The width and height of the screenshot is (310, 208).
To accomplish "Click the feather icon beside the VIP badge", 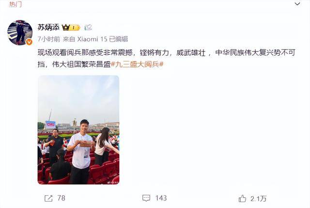I will [x=88, y=27].
